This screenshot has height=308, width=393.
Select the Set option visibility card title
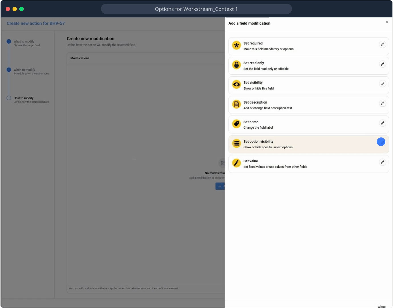tap(258, 141)
